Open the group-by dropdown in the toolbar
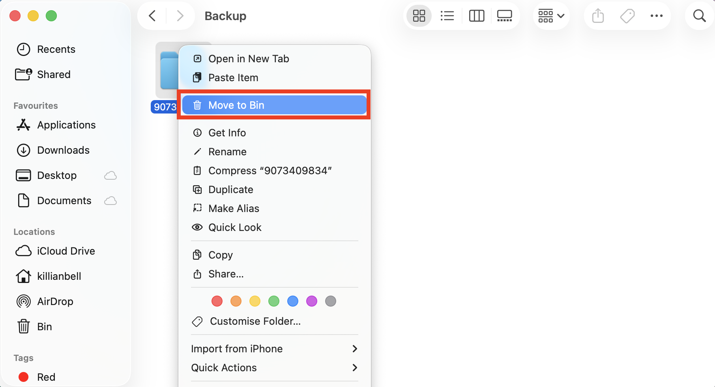 (x=551, y=16)
